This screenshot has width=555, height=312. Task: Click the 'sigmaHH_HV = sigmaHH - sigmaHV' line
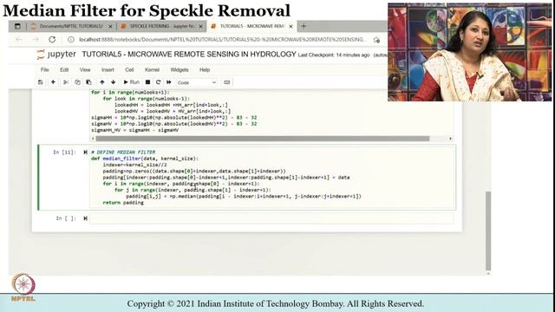coord(135,130)
